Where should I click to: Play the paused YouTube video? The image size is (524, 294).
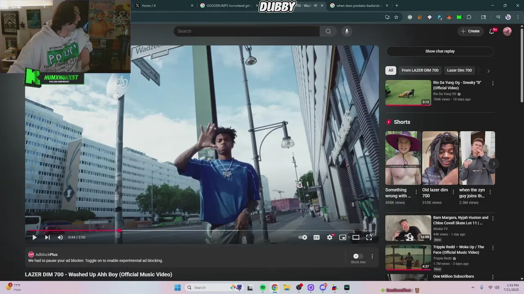[x=34, y=237]
